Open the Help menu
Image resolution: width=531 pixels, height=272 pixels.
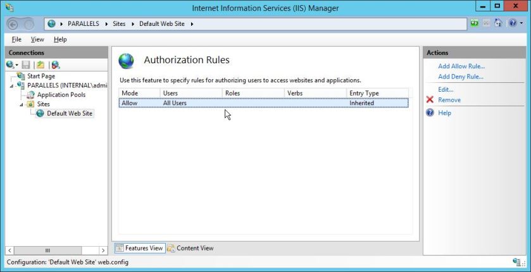tap(60, 39)
